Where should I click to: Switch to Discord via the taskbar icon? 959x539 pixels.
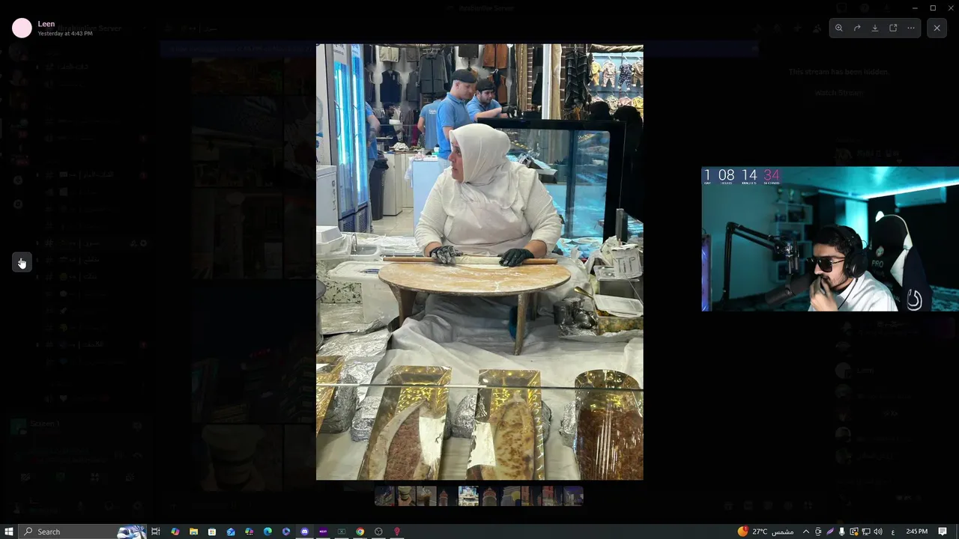[x=305, y=532]
